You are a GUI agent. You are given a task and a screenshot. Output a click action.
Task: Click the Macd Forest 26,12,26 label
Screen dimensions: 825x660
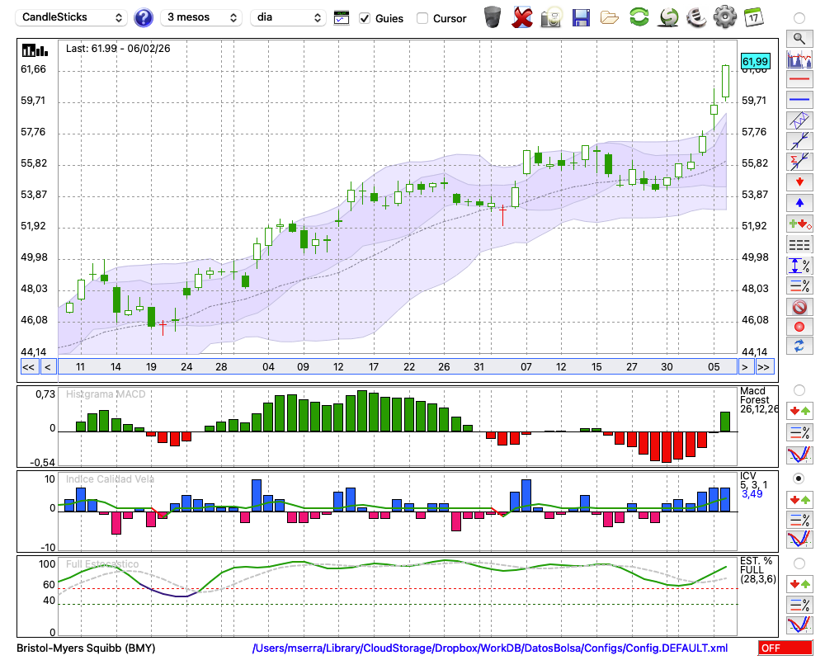coord(758,399)
